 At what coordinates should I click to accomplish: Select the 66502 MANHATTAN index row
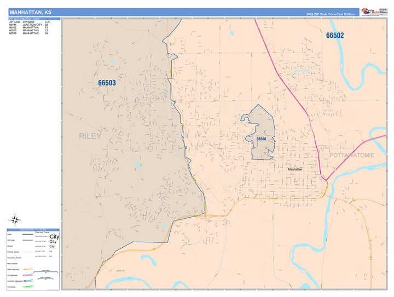tap(29, 27)
